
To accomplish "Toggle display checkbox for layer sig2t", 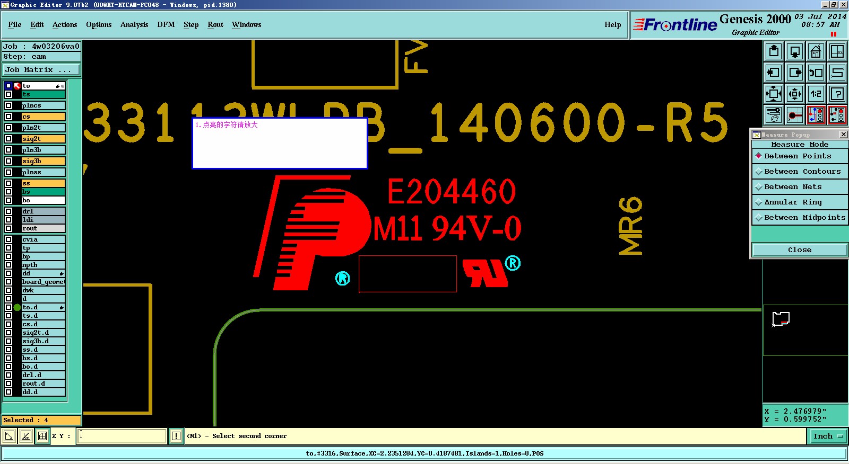I will [8, 139].
